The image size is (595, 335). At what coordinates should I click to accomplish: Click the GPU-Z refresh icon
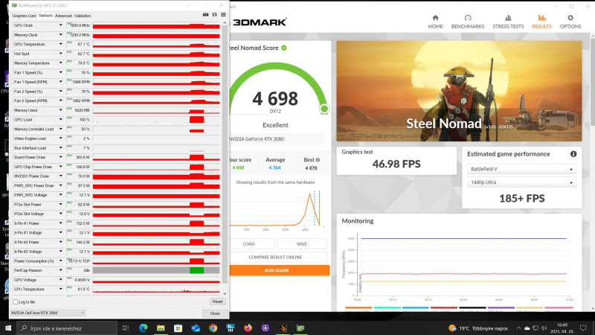point(214,14)
